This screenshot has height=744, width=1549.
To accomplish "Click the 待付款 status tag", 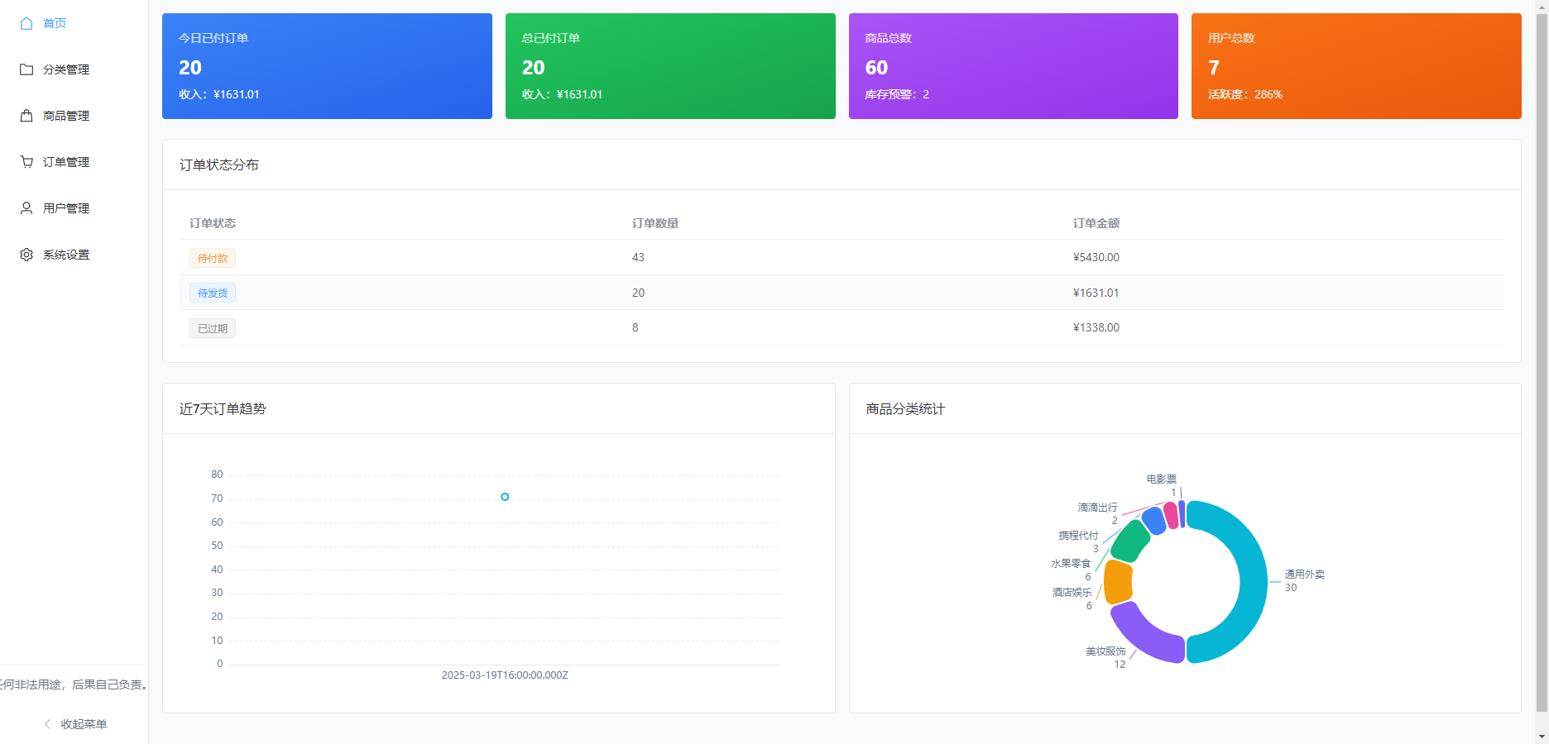I will point(212,257).
